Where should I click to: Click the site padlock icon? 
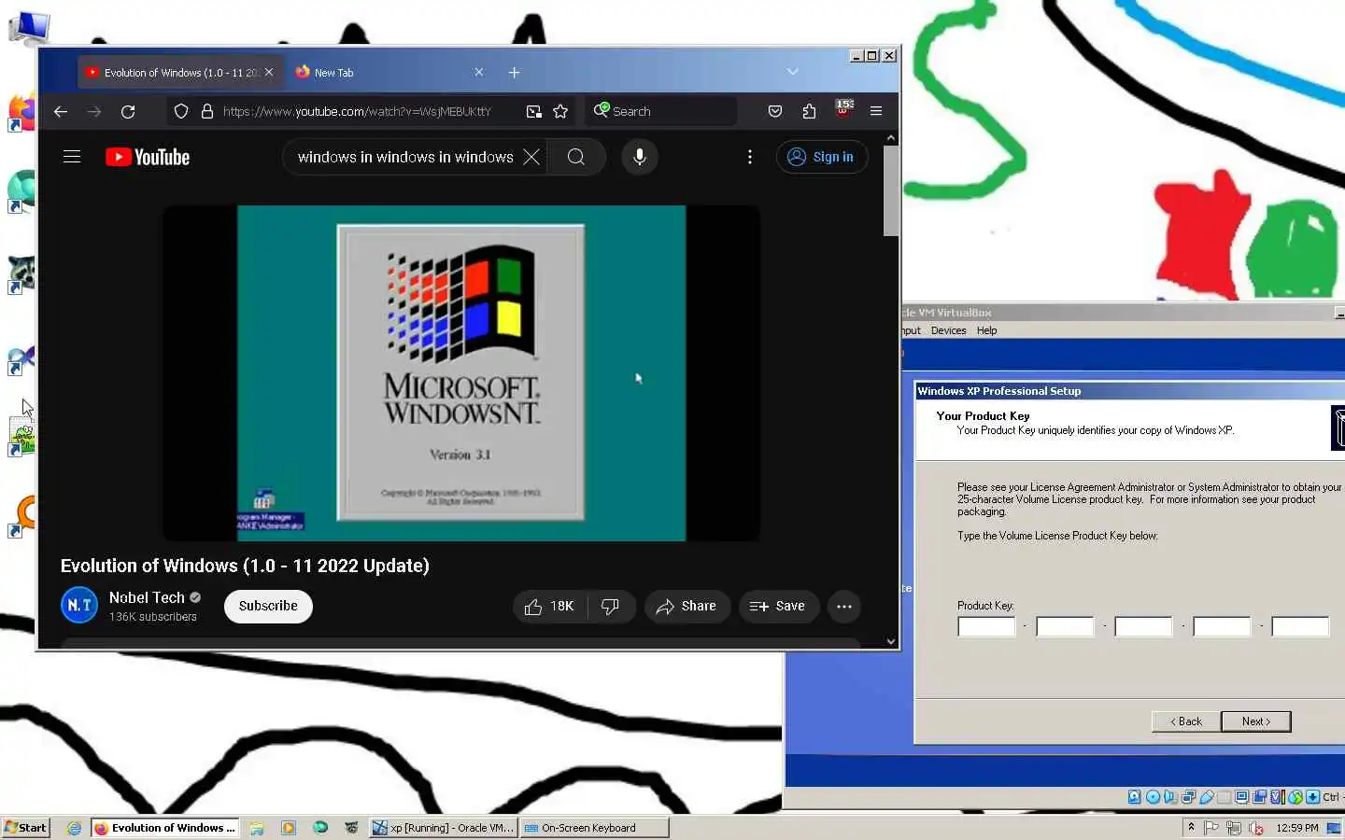tap(207, 111)
